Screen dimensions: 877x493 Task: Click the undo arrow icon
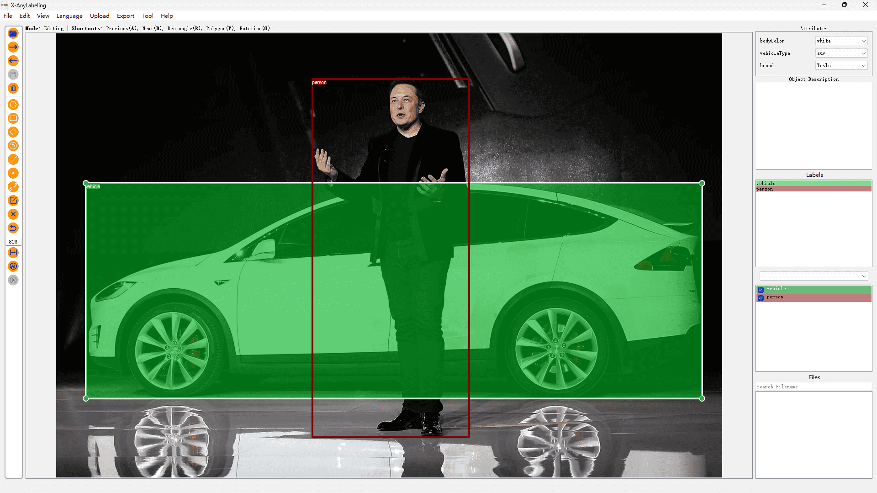click(13, 228)
